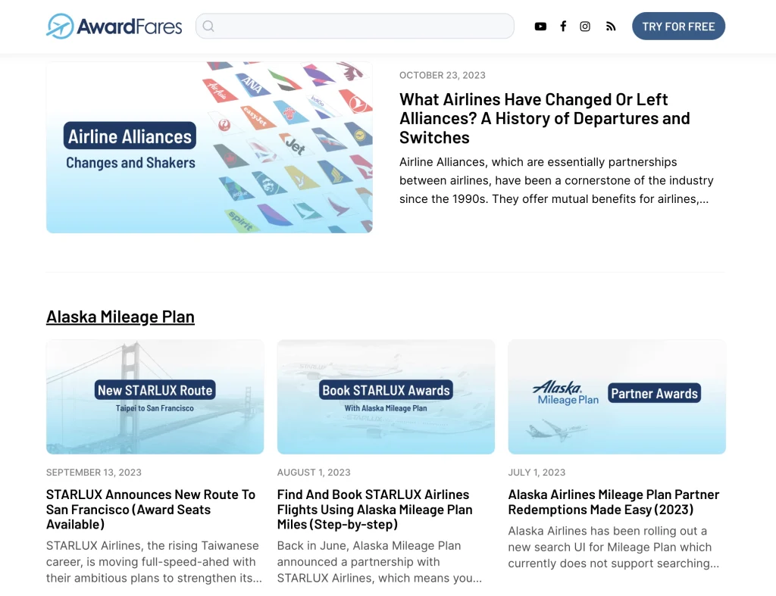
Task: Open the RSS feed icon
Action: pyautogui.click(x=611, y=27)
